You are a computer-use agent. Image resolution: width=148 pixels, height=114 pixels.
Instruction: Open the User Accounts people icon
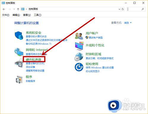tap(79, 36)
